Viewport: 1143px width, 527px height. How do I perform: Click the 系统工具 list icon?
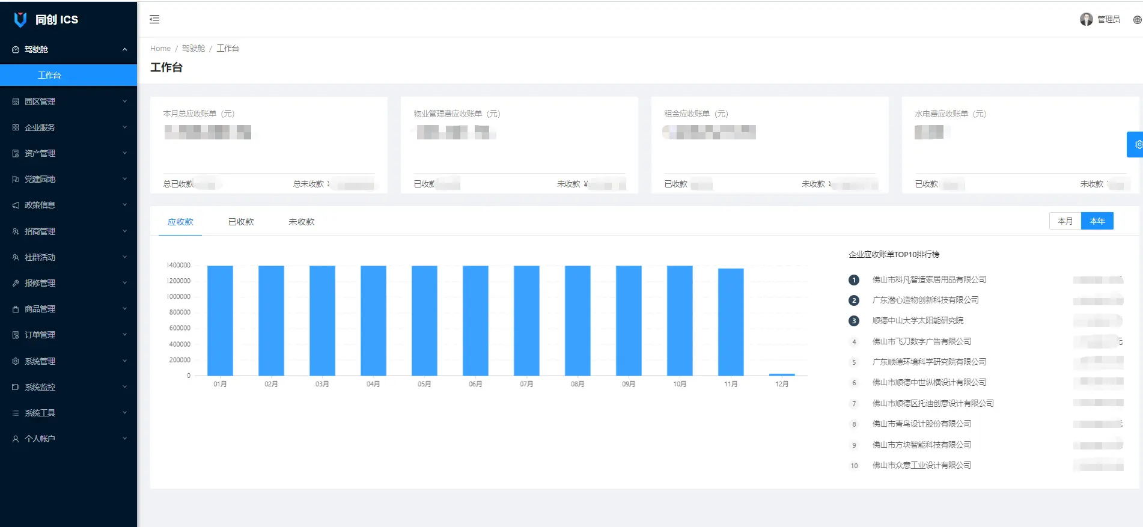[x=16, y=413]
